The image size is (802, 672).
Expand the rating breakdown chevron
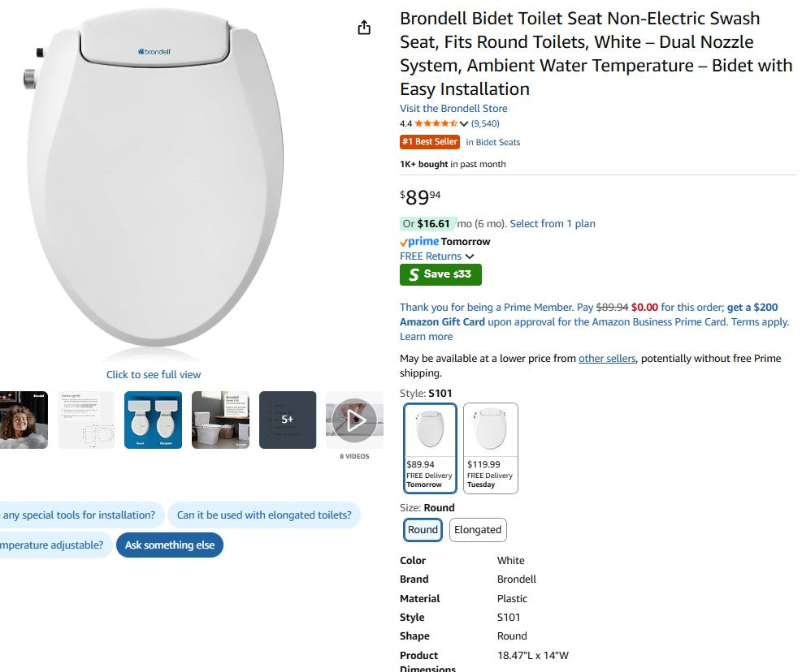[x=464, y=124]
